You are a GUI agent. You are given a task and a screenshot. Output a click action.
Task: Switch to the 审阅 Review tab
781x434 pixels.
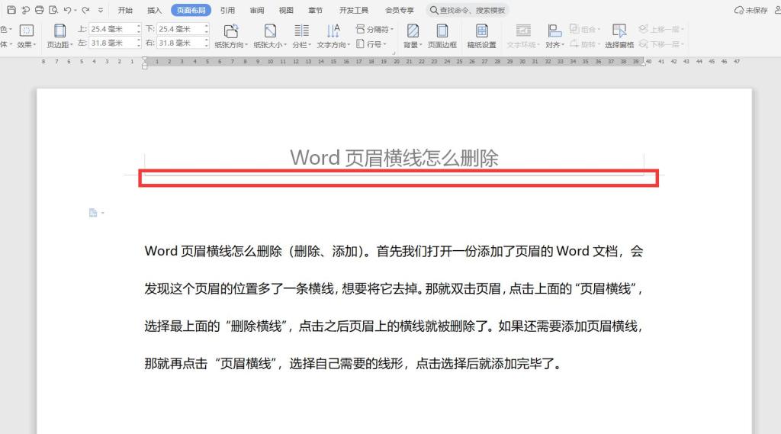(x=257, y=10)
